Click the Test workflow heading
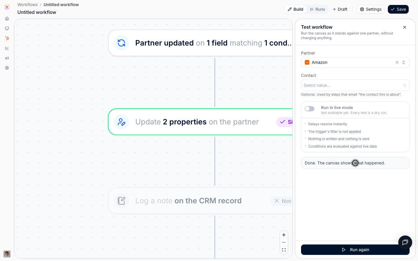Viewport: 418px width, 261px height. click(x=317, y=27)
